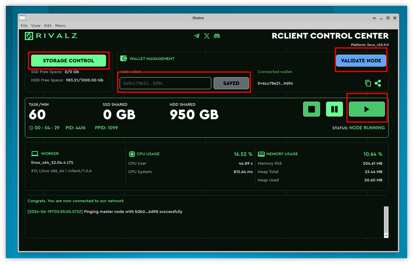This screenshot has height=264, width=413.
Task: Click the Congrats connected to network message
Action: click(75, 201)
